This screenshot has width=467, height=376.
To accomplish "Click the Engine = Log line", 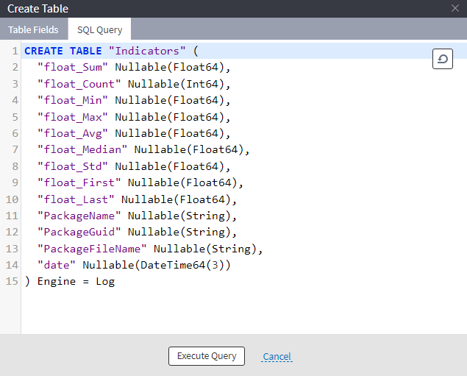I will [x=70, y=281].
